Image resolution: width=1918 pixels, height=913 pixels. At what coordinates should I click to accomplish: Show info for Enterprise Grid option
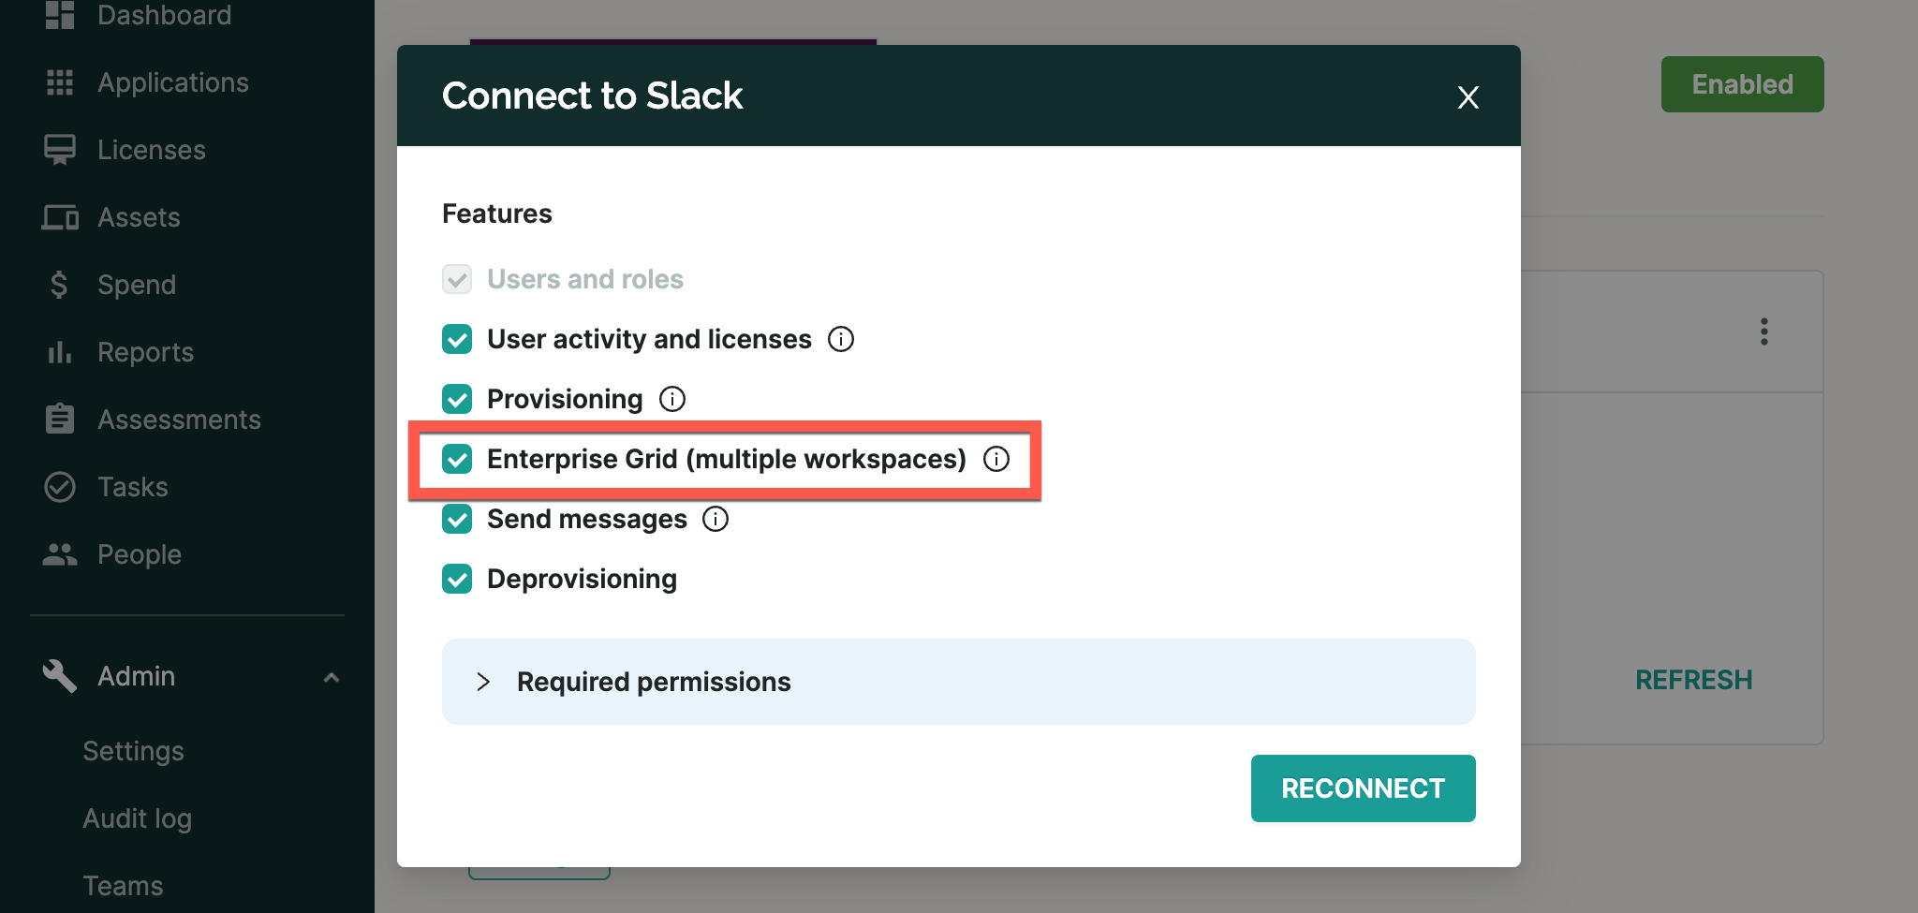pyautogui.click(x=996, y=459)
